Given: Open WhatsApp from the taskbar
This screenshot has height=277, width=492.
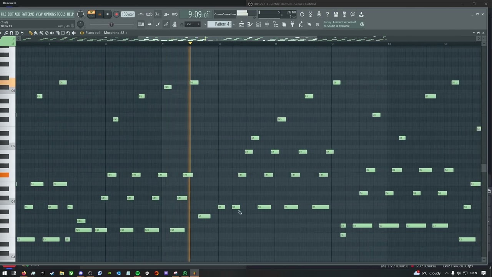Looking at the screenshot, I should (x=185, y=273).
